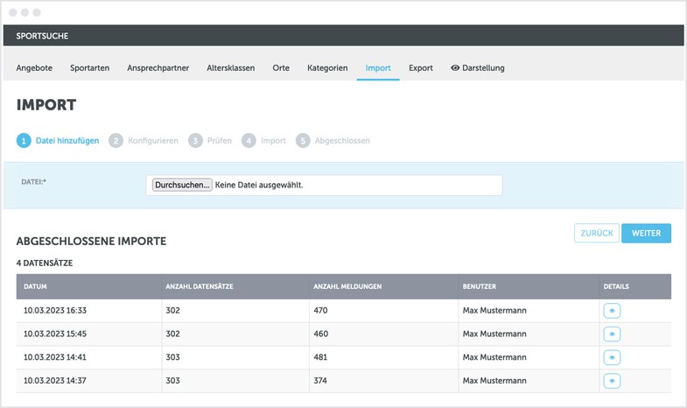The width and height of the screenshot is (687, 408).
Task: Open details for the 16:33 import
Action: click(x=612, y=310)
